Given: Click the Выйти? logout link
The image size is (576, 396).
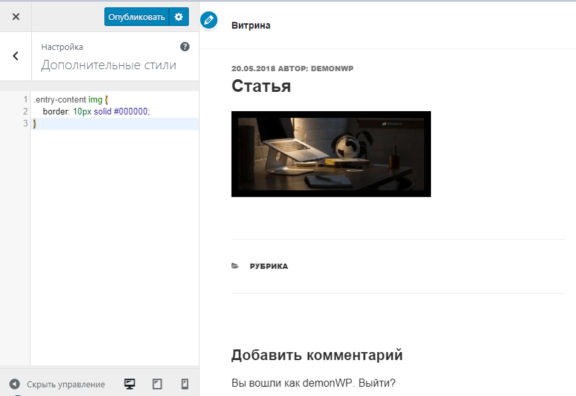Looking at the screenshot, I should tap(377, 383).
